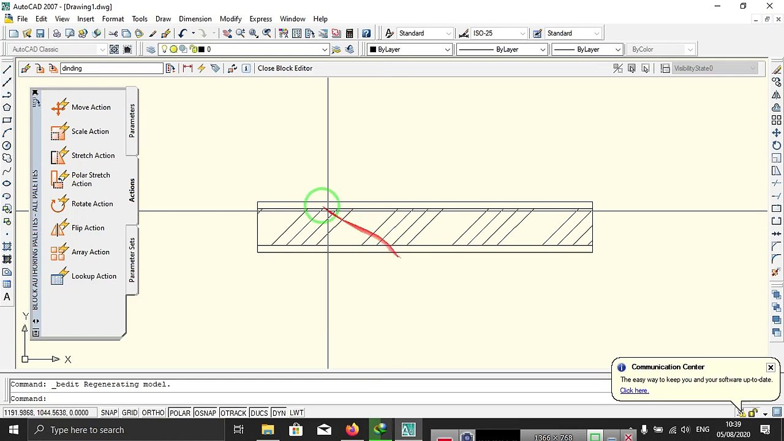Open the Windows Start menu
The image size is (784, 441).
(x=13, y=430)
